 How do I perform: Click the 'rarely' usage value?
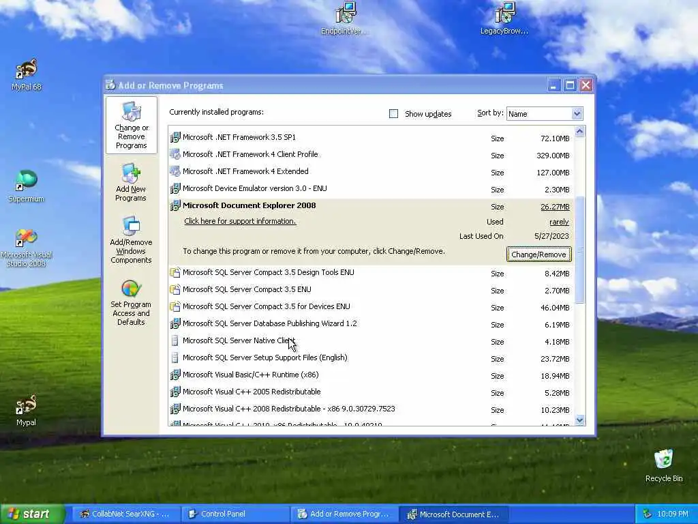559,222
